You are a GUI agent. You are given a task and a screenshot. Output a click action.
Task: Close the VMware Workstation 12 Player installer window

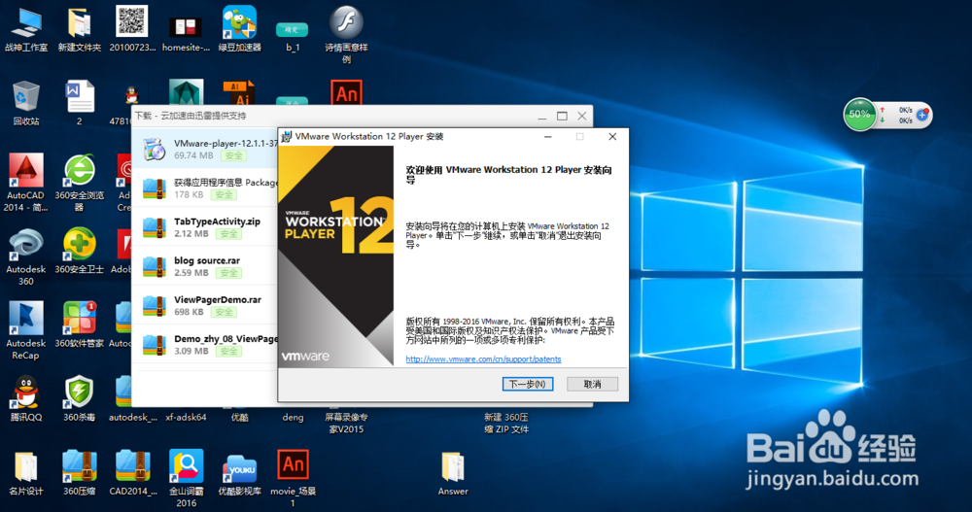point(612,136)
